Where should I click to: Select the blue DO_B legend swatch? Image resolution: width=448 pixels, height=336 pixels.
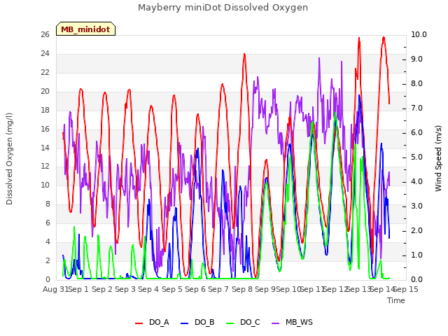(185, 323)
